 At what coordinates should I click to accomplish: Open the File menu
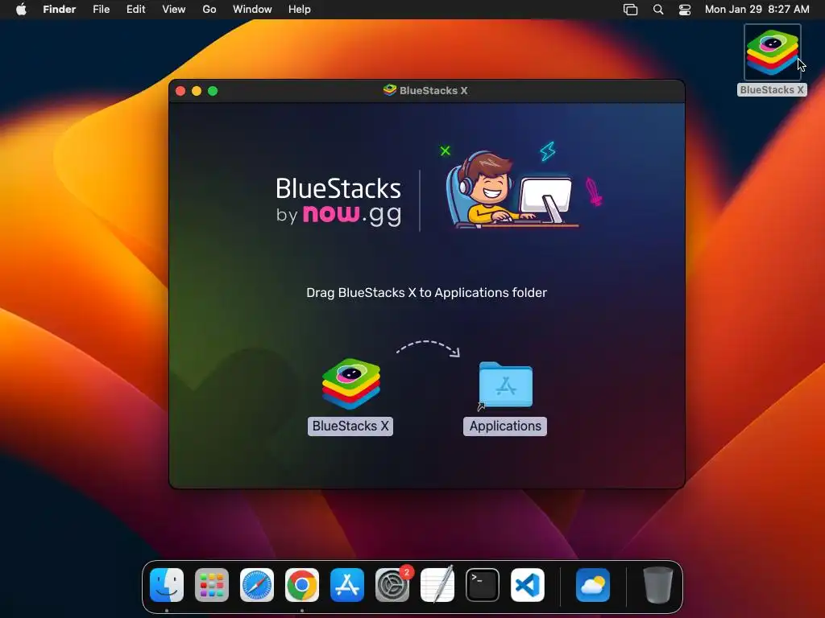[x=101, y=10]
